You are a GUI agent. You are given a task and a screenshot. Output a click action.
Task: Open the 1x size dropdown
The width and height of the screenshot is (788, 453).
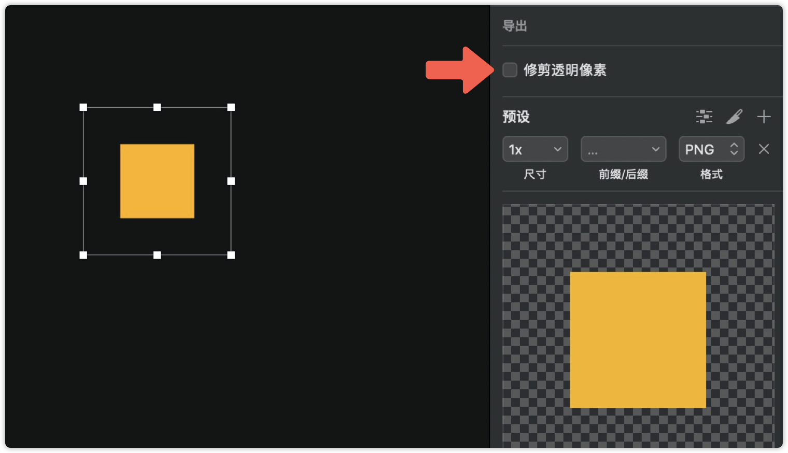pyautogui.click(x=535, y=149)
